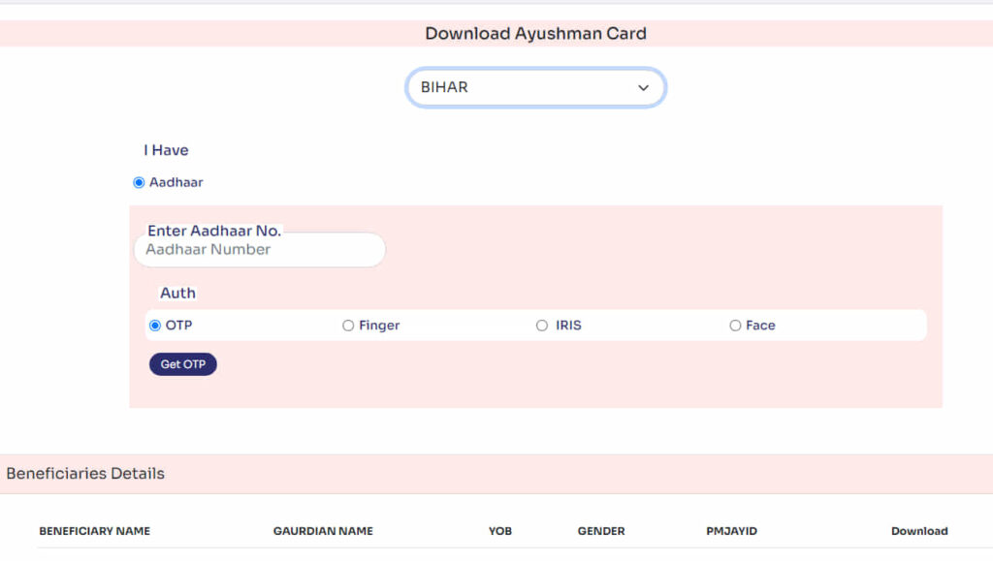Choose Finger authentication
The height and width of the screenshot is (561, 993).
[348, 326]
